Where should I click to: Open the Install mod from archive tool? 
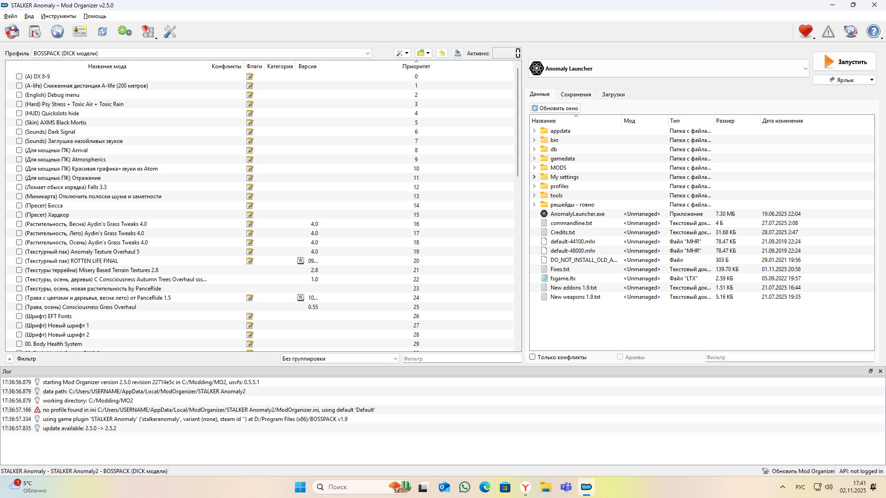(x=35, y=31)
